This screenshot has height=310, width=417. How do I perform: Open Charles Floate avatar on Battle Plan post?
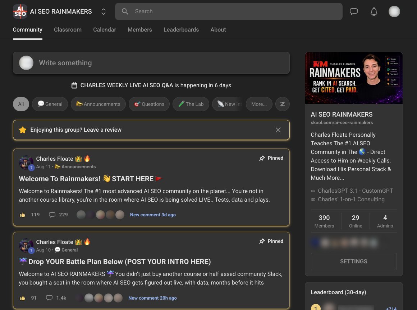tap(26, 246)
